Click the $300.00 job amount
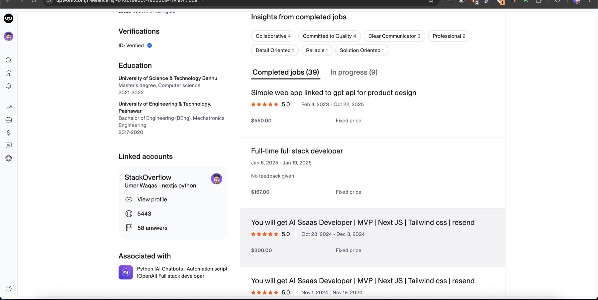Screen dimensions: 598x300 point(261,250)
